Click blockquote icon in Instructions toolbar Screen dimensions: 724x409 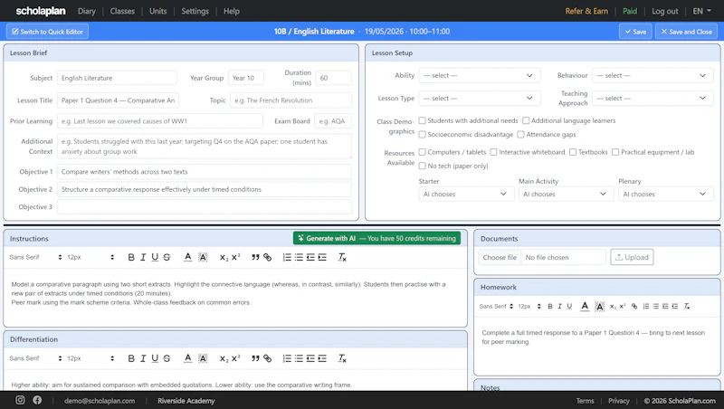(255, 257)
